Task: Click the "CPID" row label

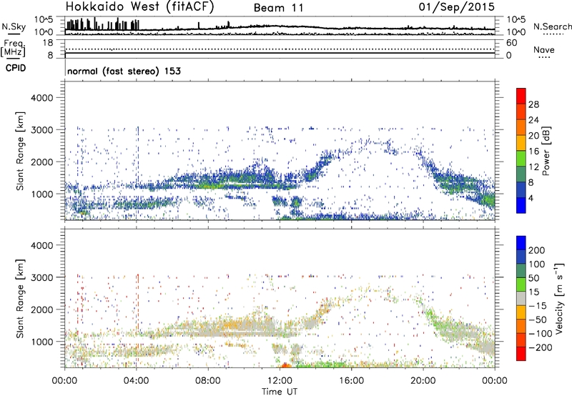Action: [16, 68]
